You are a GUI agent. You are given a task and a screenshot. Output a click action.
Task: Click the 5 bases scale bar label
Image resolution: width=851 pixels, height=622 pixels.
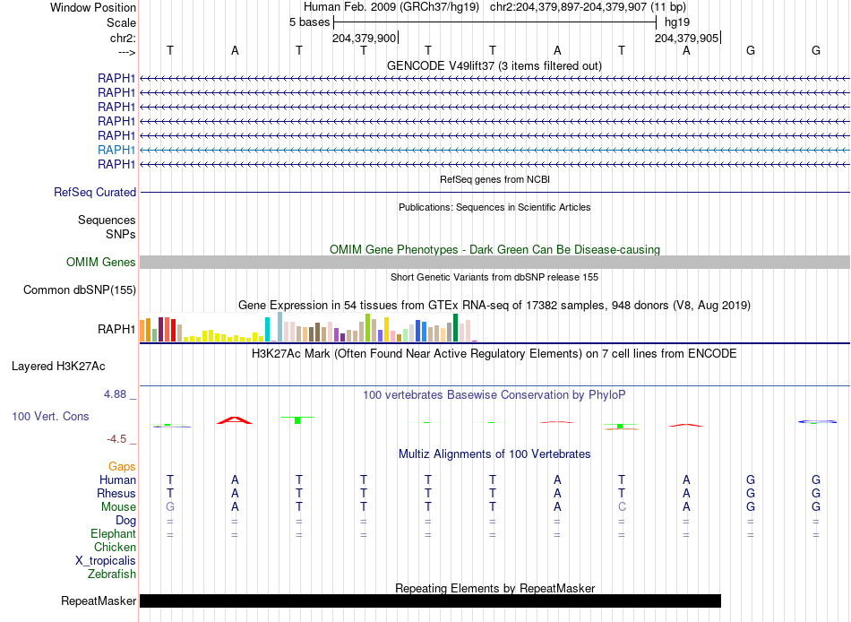click(x=309, y=22)
